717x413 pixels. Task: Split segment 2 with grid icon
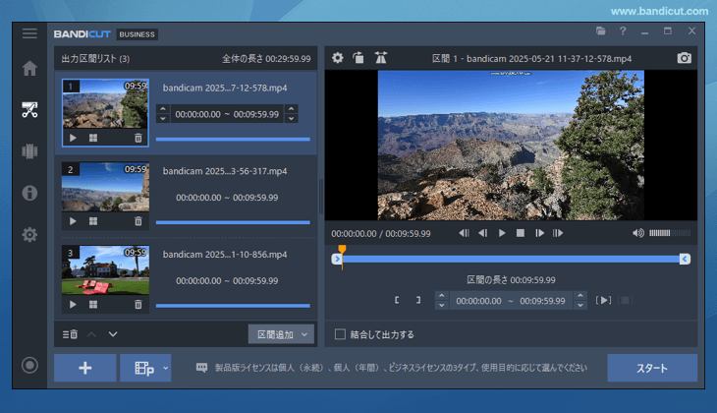93,221
